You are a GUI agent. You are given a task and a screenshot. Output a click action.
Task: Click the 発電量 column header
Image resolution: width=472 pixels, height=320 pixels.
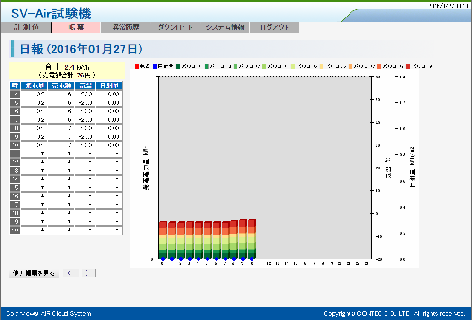(34, 85)
